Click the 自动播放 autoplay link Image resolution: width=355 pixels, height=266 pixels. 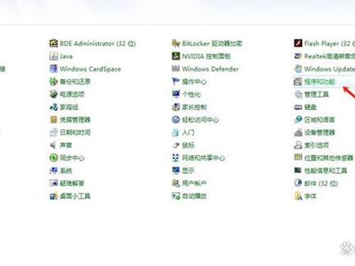(x=194, y=196)
